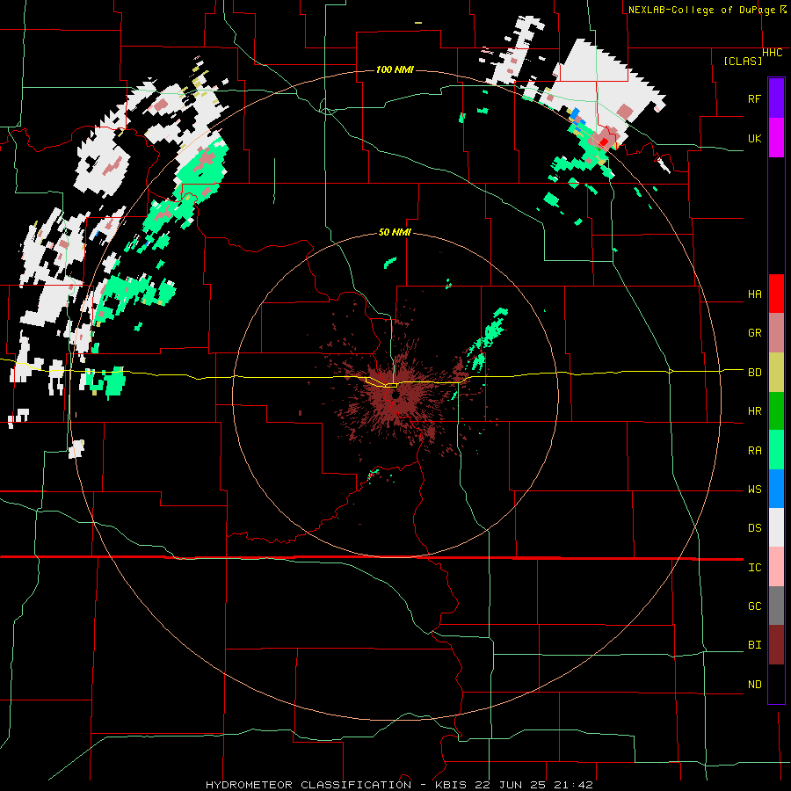Click the GC legend label
Screen dimensions: 791x791
[x=755, y=606]
